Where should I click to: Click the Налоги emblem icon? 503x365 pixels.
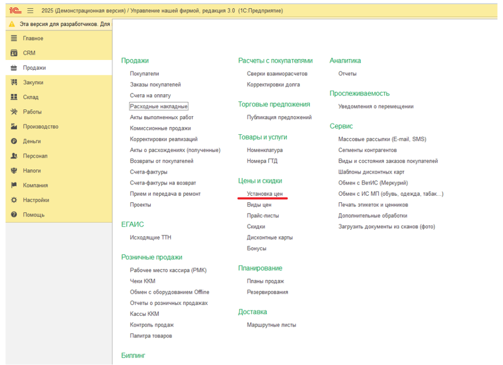tap(14, 171)
